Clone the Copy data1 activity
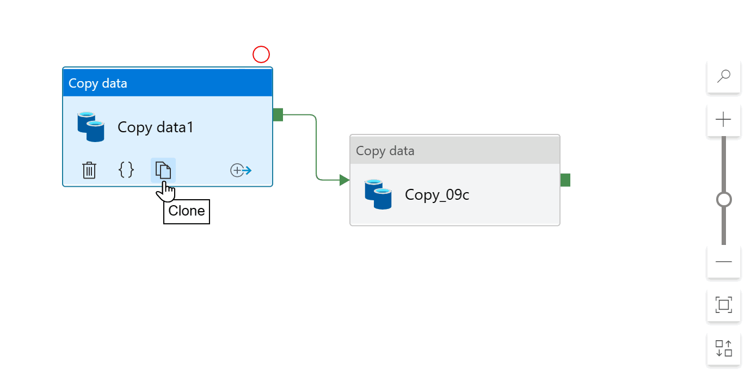This screenshot has height=381, width=751. [x=163, y=170]
